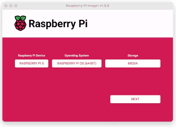
Task: Open the MEDIA storage selector
Action: coord(133,63)
